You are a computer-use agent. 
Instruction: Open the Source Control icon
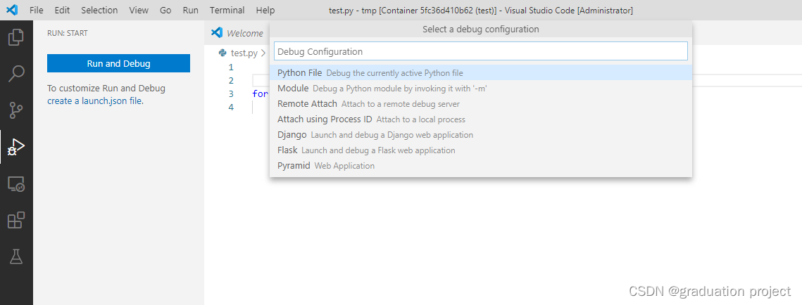[16, 110]
